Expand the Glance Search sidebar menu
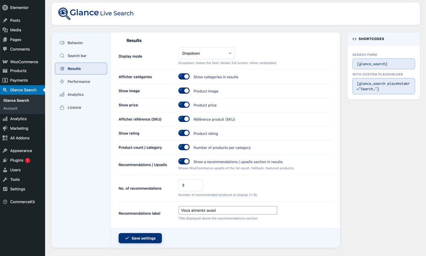Viewport: 426px width, 256px height. point(23,90)
